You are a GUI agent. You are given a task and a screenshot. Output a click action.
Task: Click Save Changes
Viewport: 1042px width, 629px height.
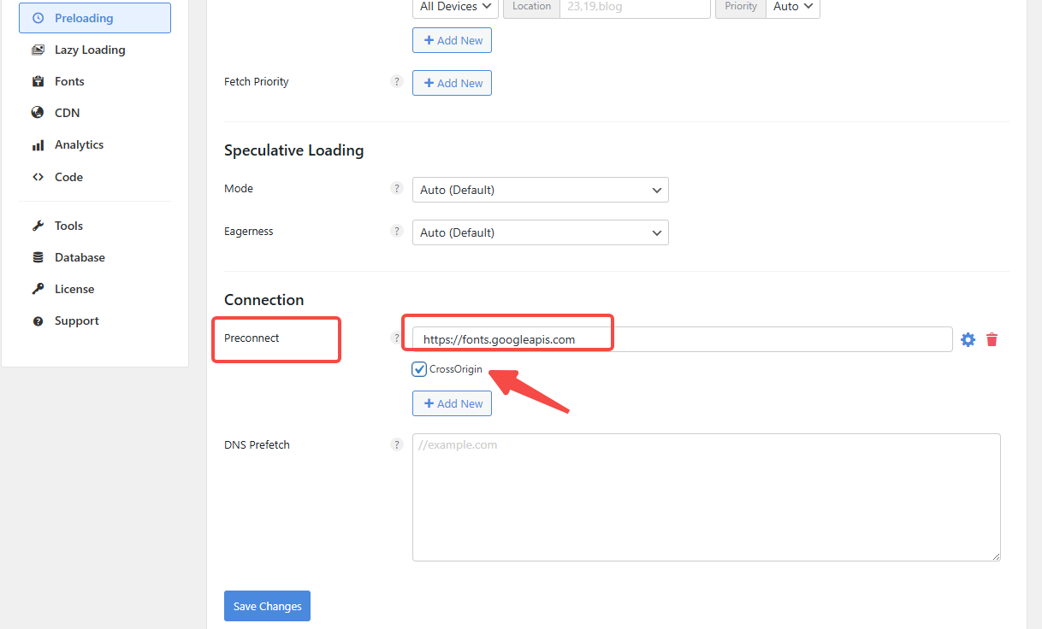pyautogui.click(x=267, y=605)
